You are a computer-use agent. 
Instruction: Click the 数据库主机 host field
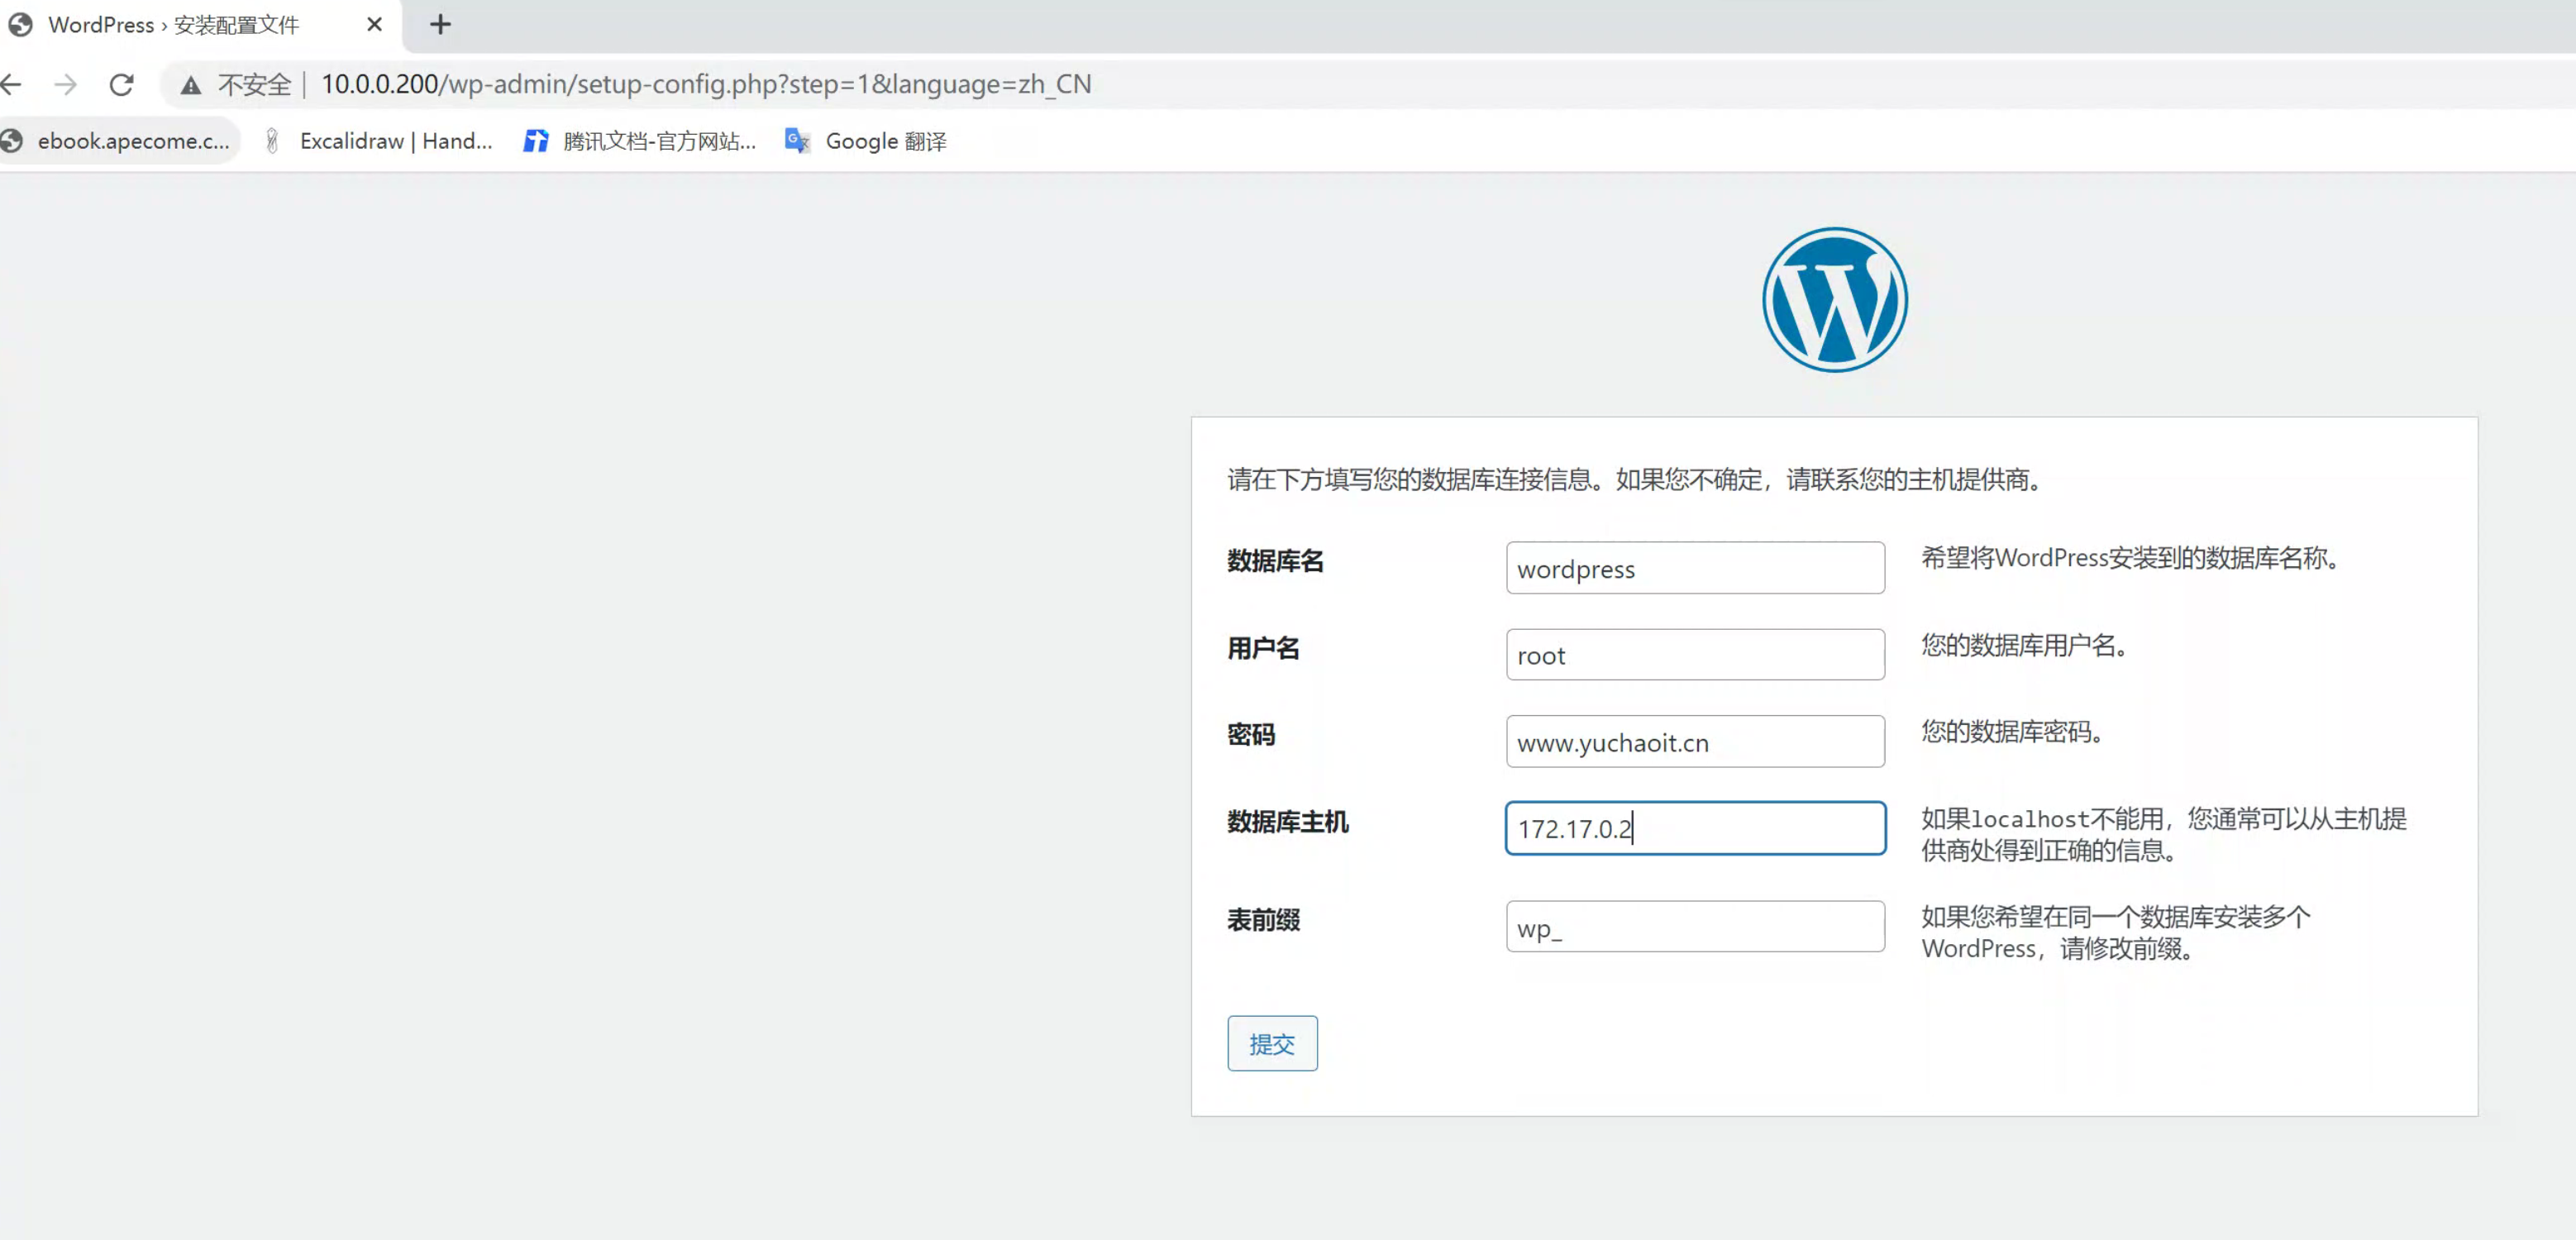(x=1694, y=828)
